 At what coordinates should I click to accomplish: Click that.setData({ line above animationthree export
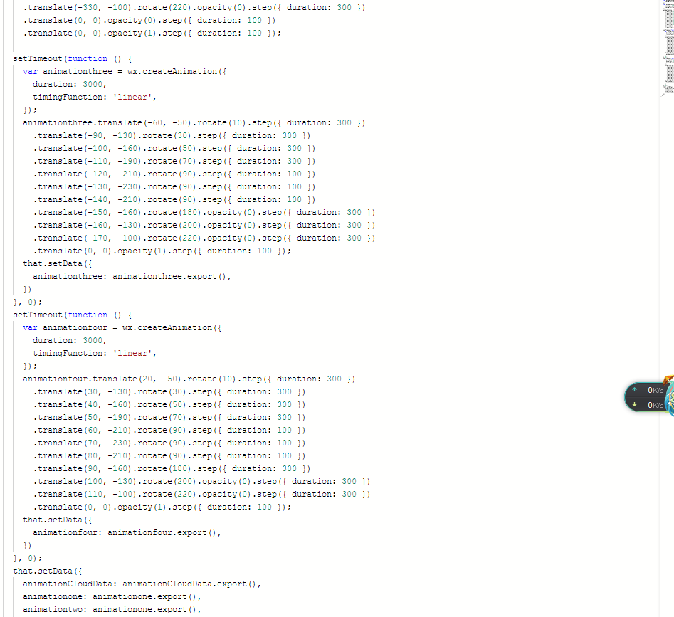(x=57, y=263)
